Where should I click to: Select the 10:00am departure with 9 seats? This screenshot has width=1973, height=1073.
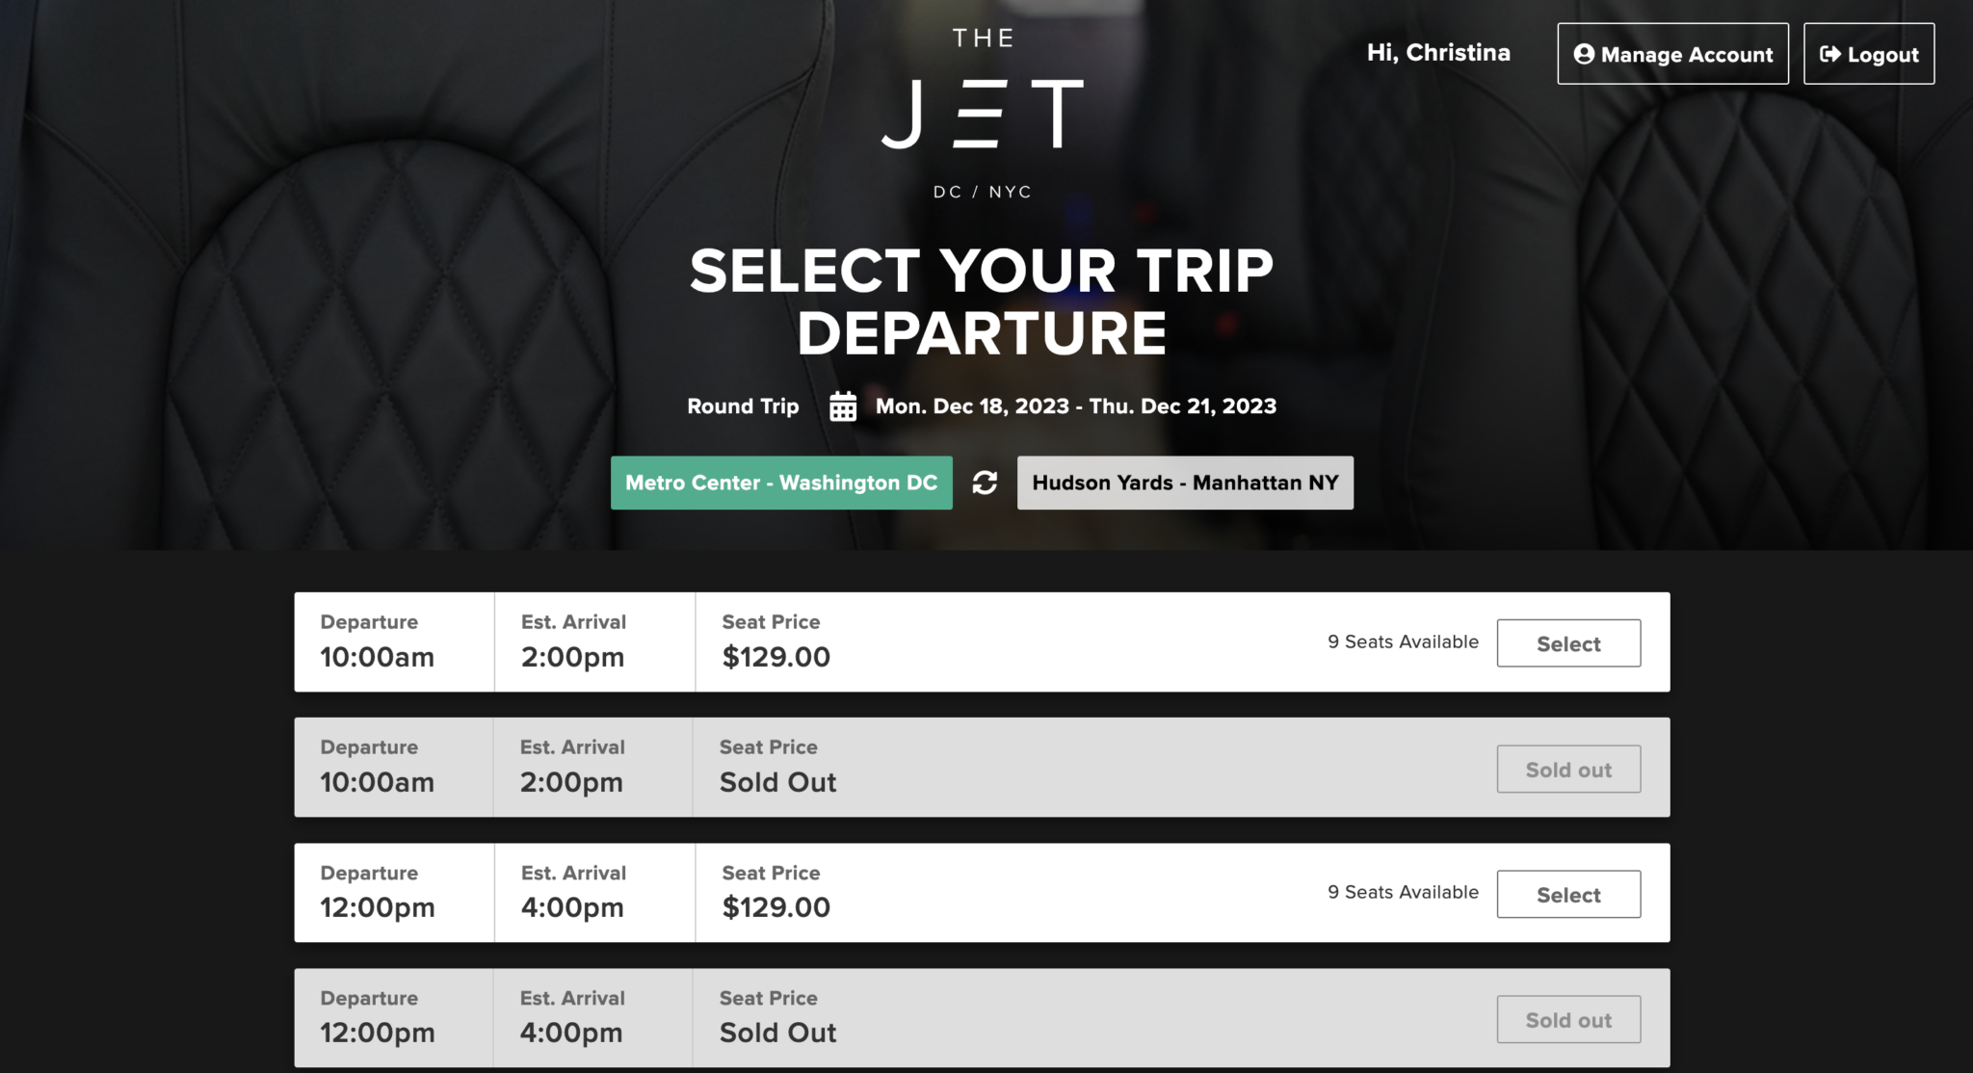click(x=1567, y=642)
